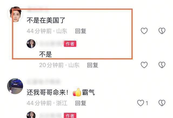
Task: Open the male face avatar profile
Action: pyautogui.click(x=15, y=14)
